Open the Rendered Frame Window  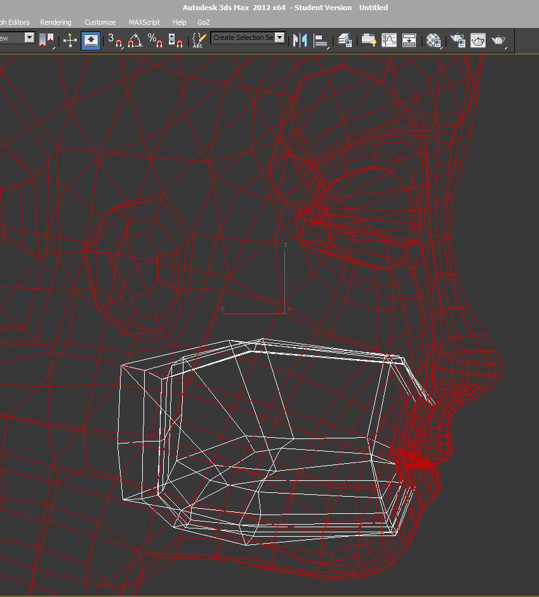479,40
